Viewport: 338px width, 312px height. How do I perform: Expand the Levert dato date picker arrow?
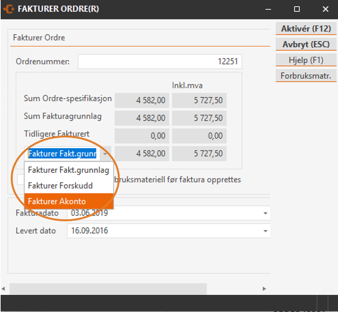265,231
